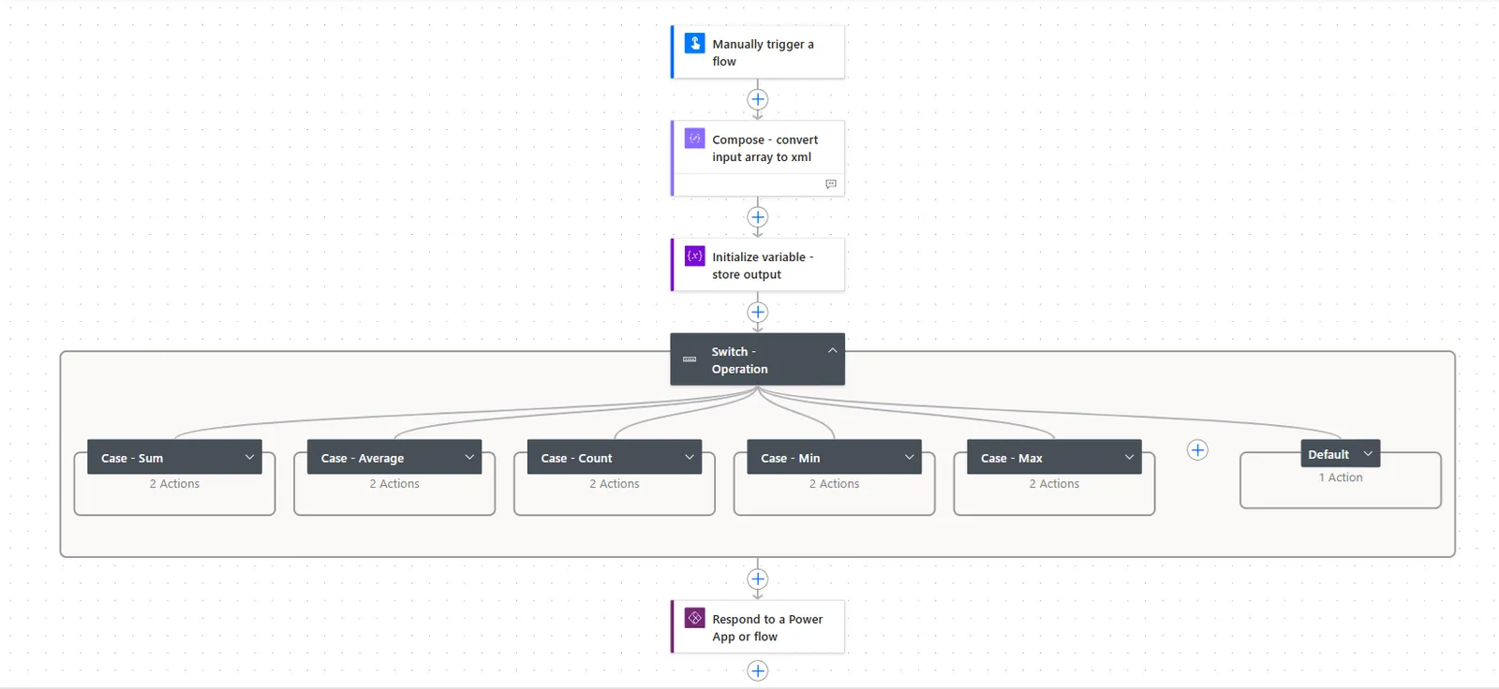This screenshot has width=1499, height=689.
Task: Collapse the Switch Operation block
Action: [x=832, y=350]
